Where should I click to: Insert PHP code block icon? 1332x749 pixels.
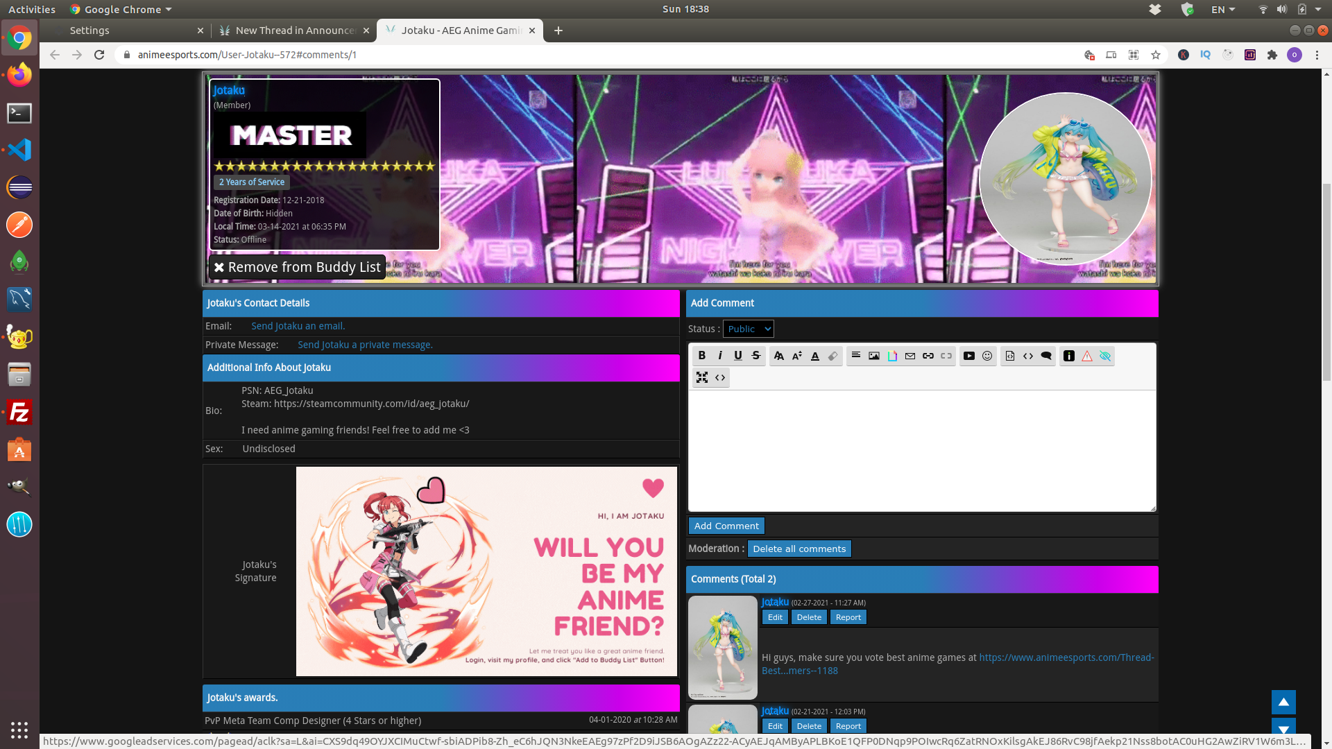1010,356
